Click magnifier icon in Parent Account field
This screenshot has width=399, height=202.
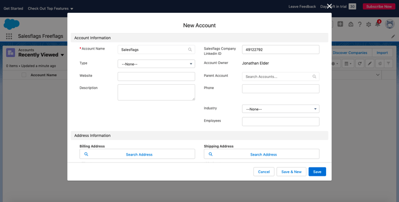(314, 77)
